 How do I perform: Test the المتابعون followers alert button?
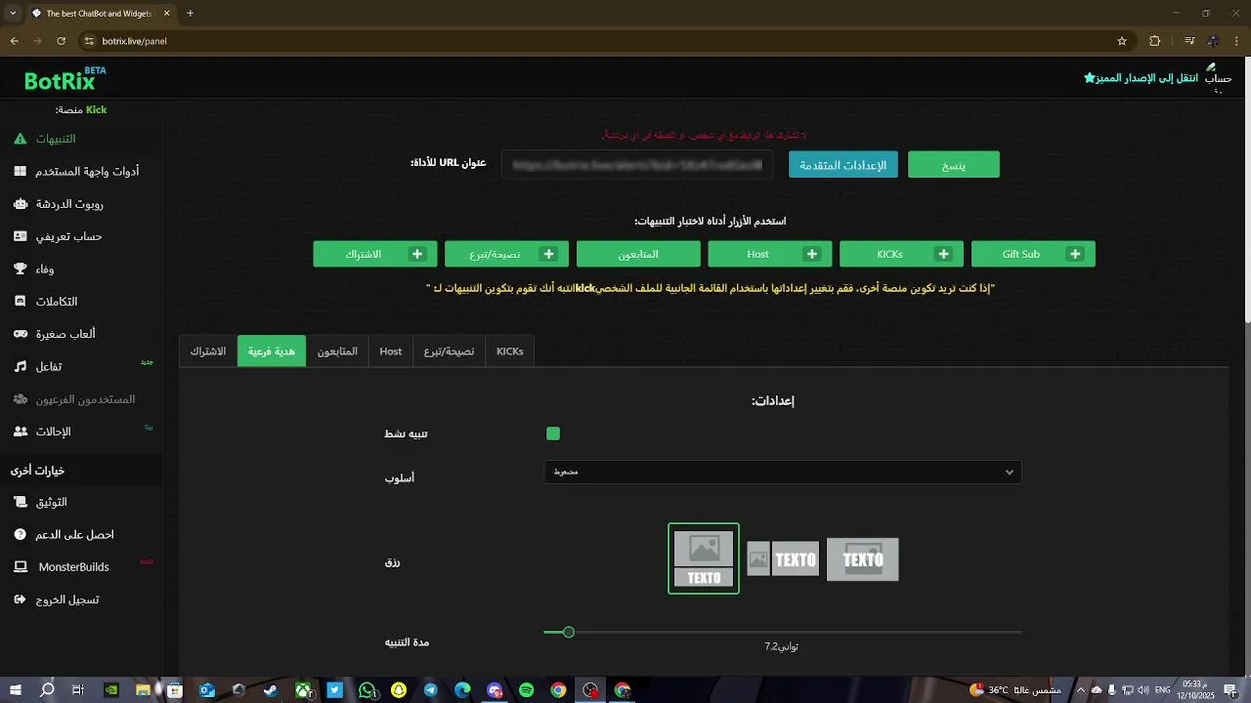click(638, 254)
